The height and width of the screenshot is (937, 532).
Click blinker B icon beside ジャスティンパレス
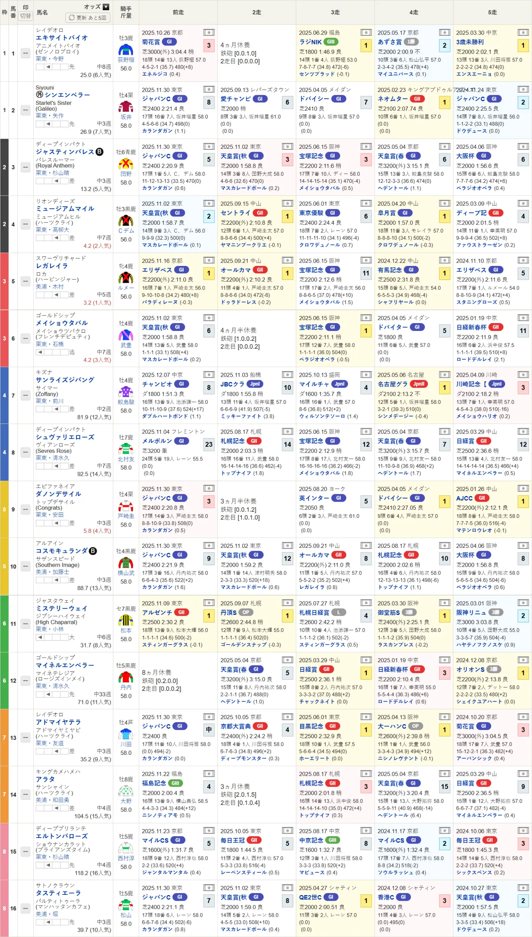click(99, 152)
